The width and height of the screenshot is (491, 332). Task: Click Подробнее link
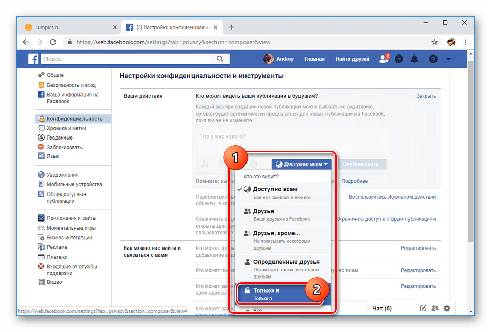(354, 181)
